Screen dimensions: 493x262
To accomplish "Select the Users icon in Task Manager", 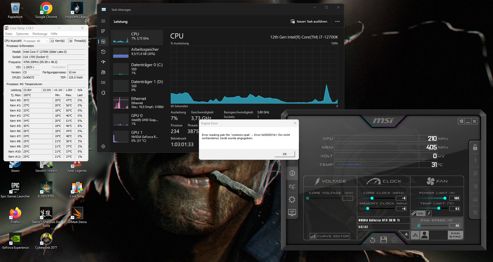I will click(x=103, y=72).
